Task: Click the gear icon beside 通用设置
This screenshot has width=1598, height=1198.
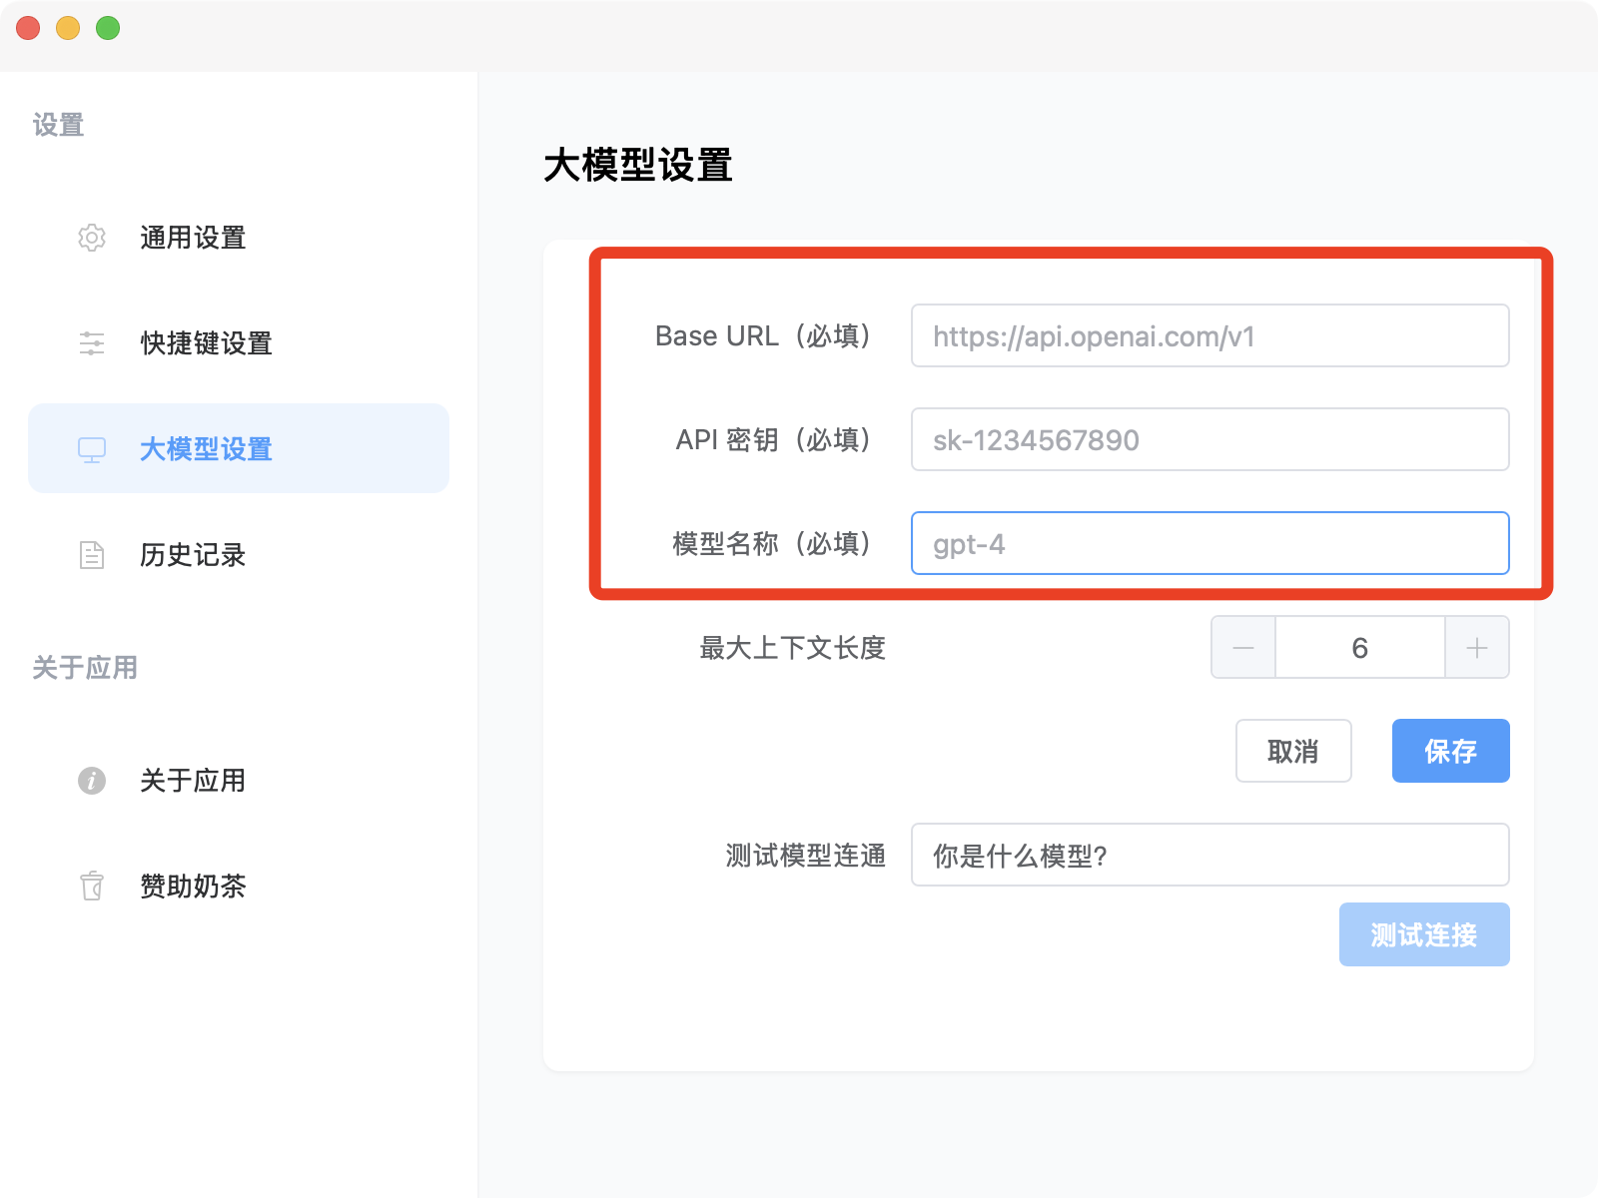Action: point(92,238)
